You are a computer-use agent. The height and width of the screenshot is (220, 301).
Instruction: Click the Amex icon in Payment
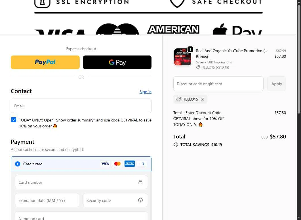[130, 164]
